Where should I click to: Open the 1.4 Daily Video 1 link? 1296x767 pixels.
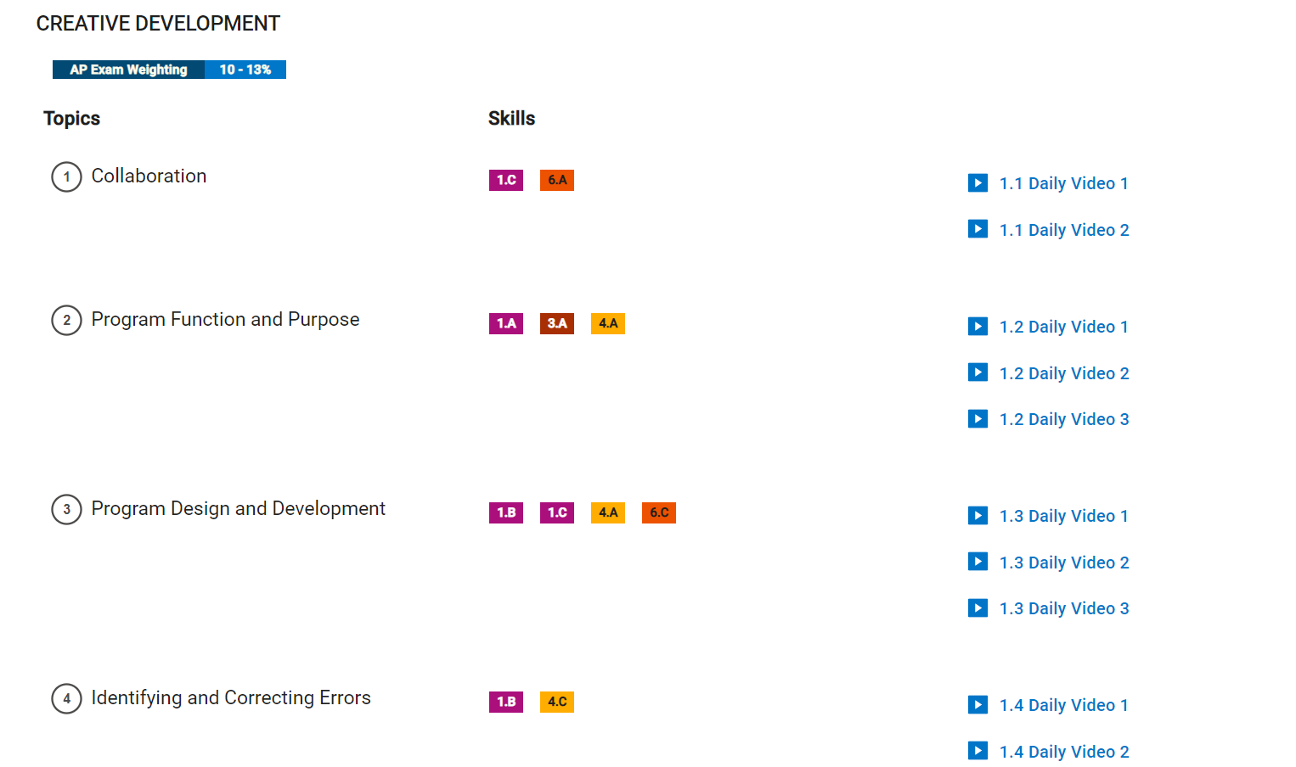[x=1063, y=705]
